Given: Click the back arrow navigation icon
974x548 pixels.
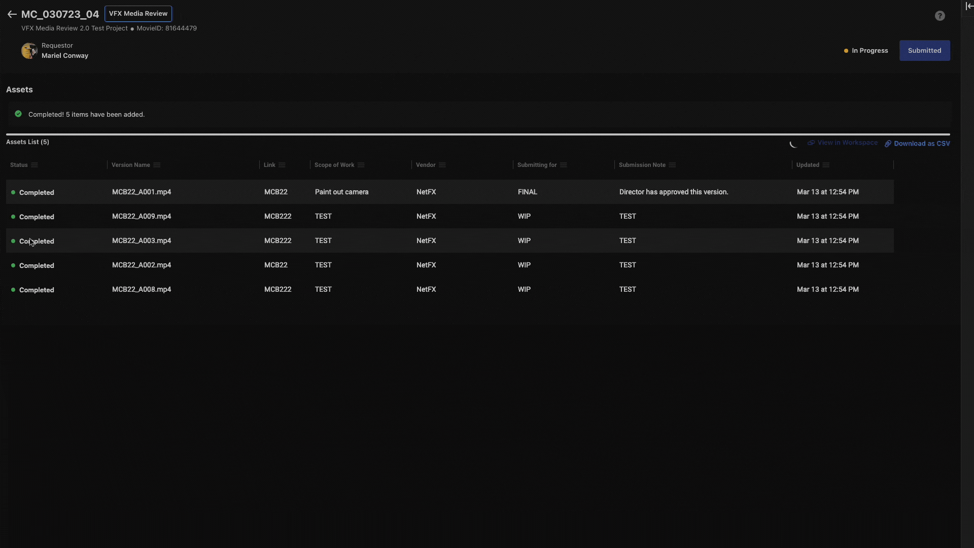Looking at the screenshot, I should pyautogui.click(x=12, y=13).
